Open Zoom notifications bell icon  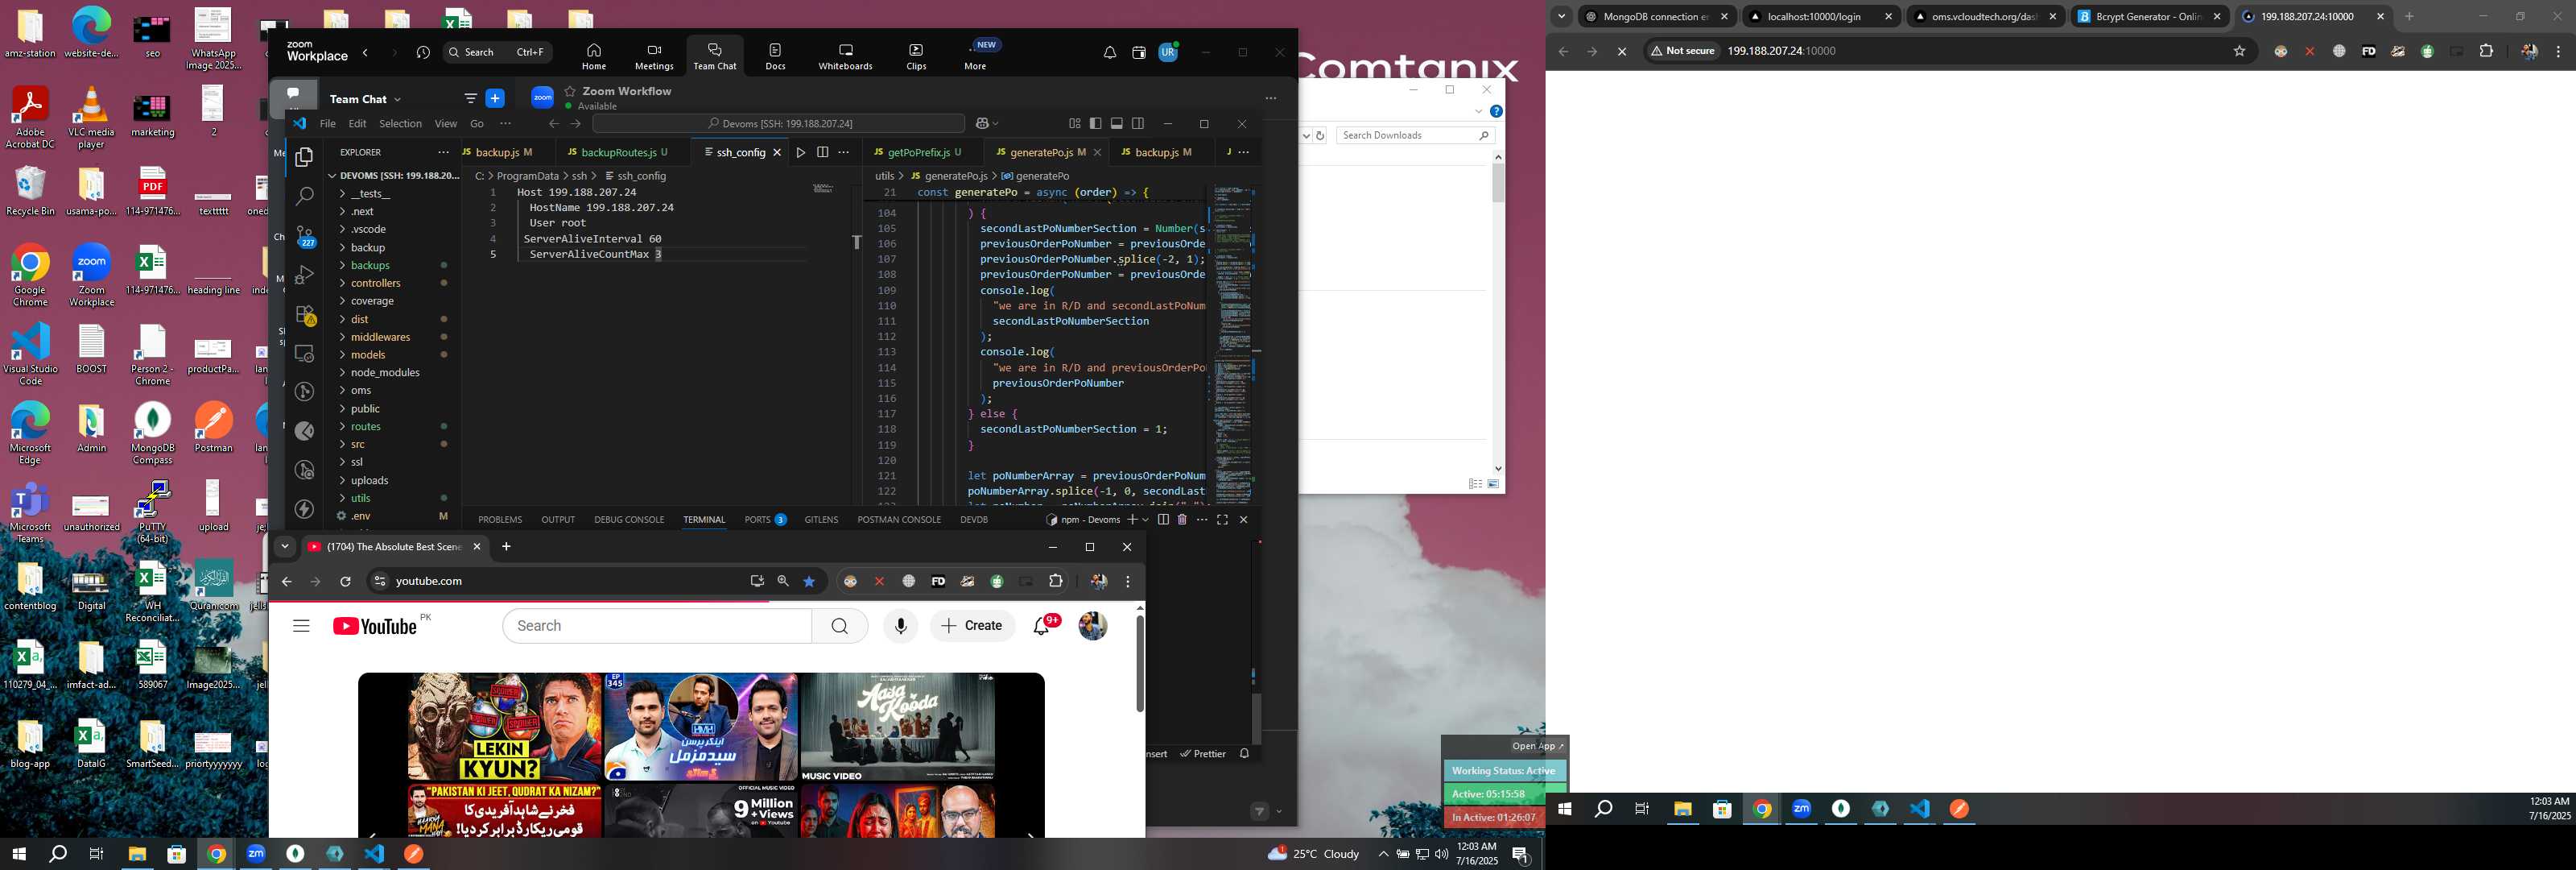tap(1110, 53)
